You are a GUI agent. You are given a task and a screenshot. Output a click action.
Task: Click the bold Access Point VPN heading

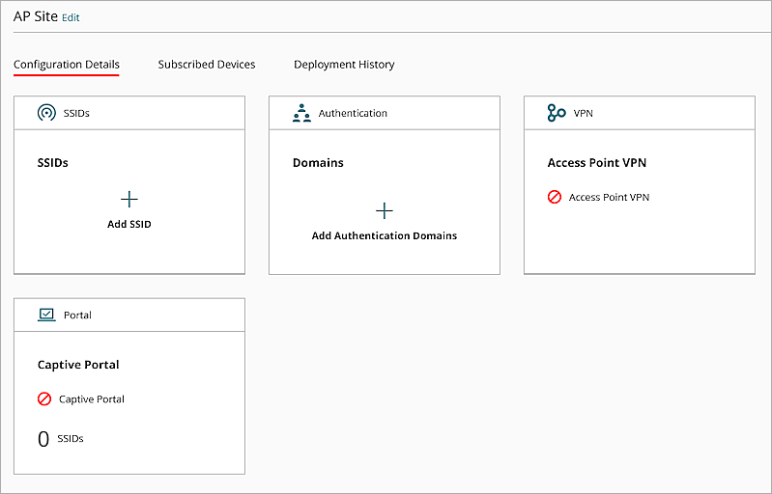pos(597,163)
